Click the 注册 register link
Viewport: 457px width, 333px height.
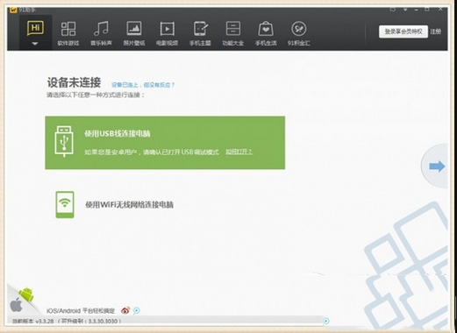(436, 32)
